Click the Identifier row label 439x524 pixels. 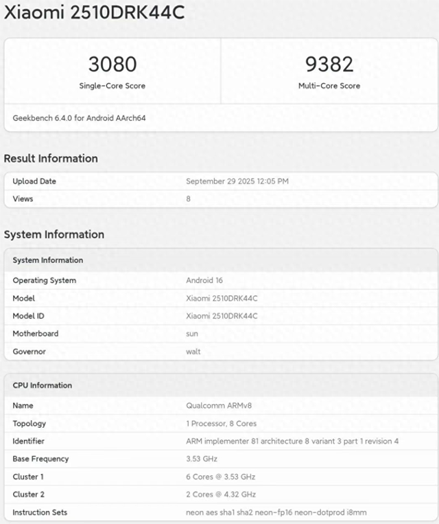pyautogui.click(x=28, y=441)
